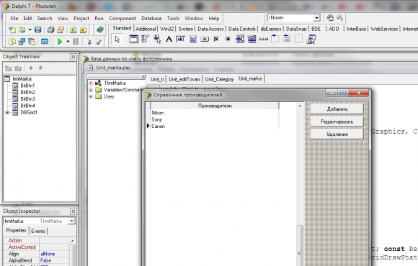Select the Edit component icon
The image size is (418, 266).
point(180,40)
